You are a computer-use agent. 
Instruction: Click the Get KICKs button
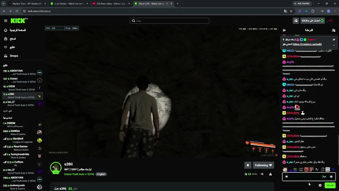coord(313,21)
